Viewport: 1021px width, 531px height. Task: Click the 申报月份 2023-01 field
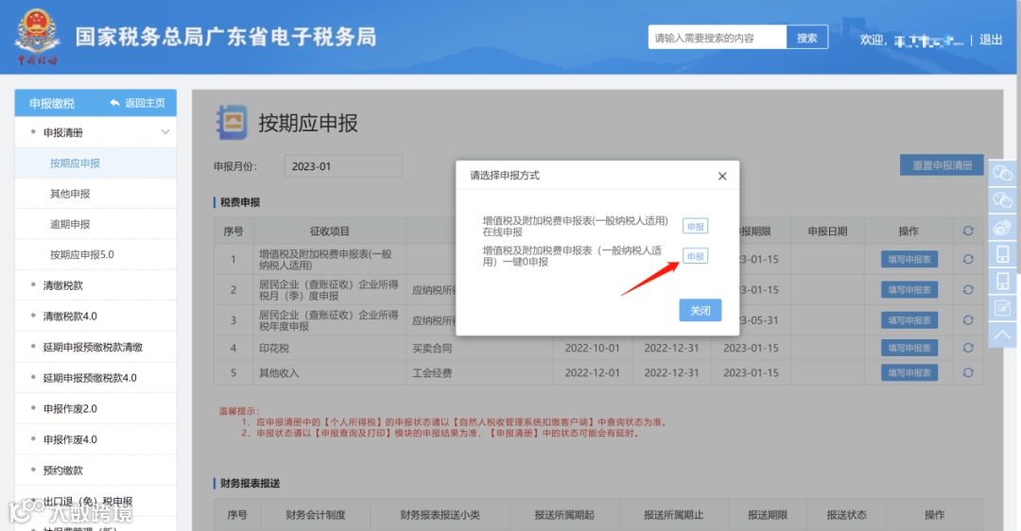343,166
